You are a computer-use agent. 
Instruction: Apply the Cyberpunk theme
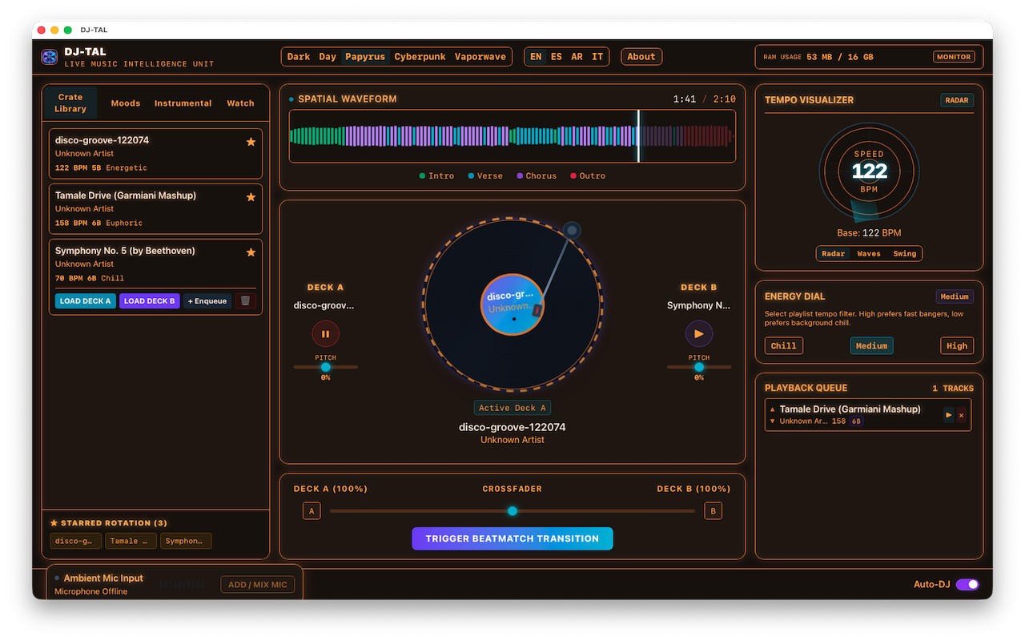coord(420,57)
